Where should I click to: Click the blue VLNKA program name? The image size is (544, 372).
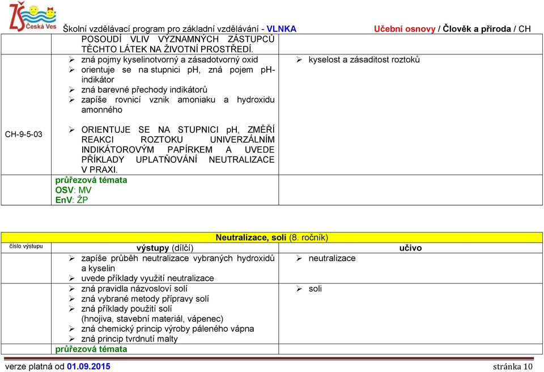tap(282, 29)
